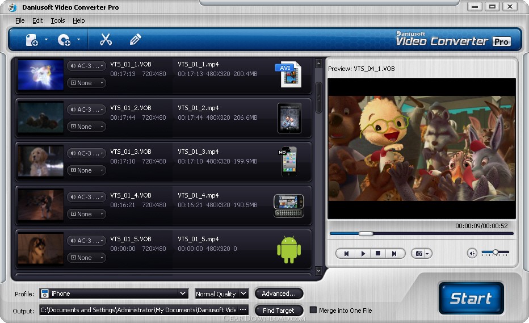Open None subtitle dropdown for VTS_01_4.VOB
Screen dimensions: 529x323
[x=86, y=214]
